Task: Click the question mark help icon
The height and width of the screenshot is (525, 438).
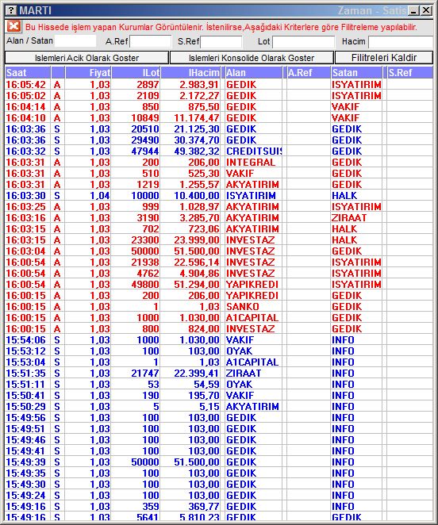Action: 11,10
